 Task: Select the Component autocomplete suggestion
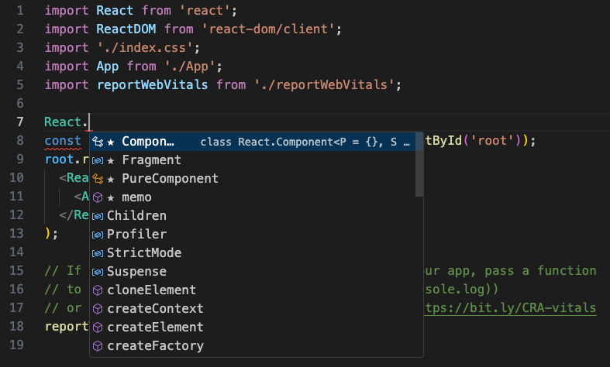(148, 142)
